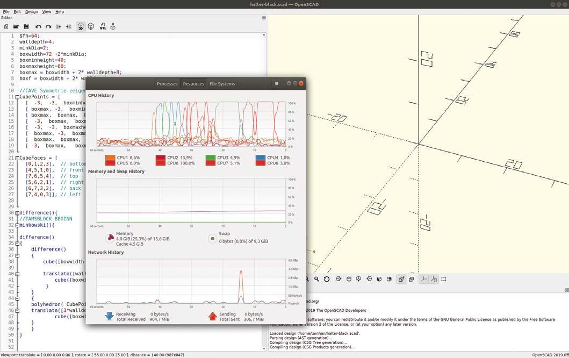Redo the last edit in editor

tap(48, 26)
